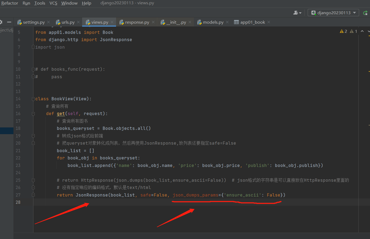The image size is (370, 239).
Task: Click line number 14 in gutter
Action: tap(18, 99)
